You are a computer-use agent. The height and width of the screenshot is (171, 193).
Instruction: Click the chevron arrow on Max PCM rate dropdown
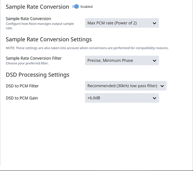click(x=154, y=23)
